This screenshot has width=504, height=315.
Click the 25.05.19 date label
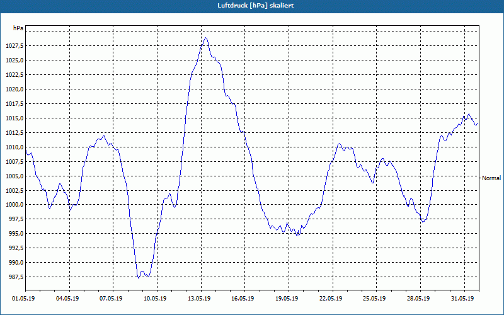[374, 299]
